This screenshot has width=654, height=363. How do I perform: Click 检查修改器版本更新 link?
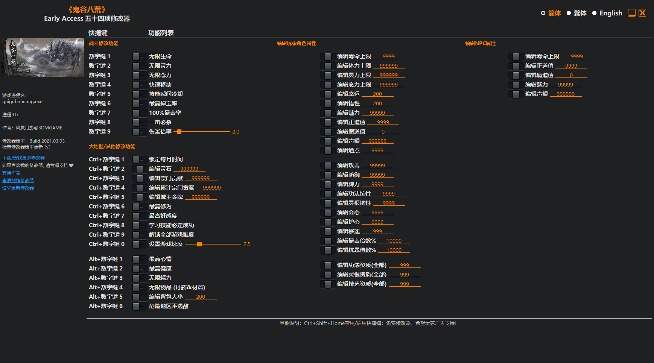point(26,147)
